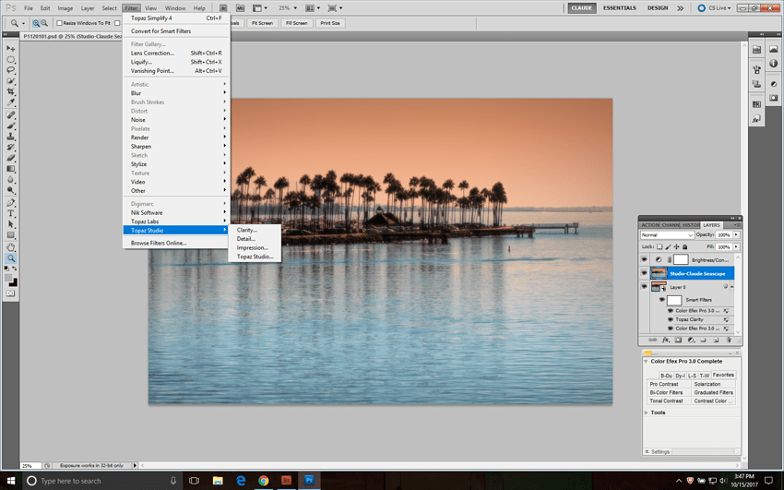Select the Eyedropper tool
The width and height of the screenshot is (784, 490).
point(11,103)
